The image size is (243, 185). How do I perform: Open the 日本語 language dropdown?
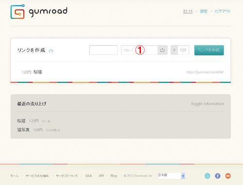click(171, 176)
